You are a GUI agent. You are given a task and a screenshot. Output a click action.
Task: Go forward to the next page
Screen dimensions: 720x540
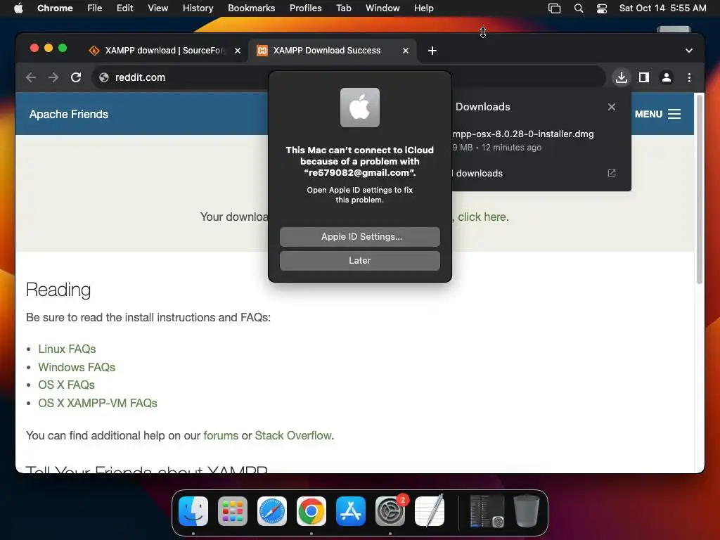click(x=53, y=77)
